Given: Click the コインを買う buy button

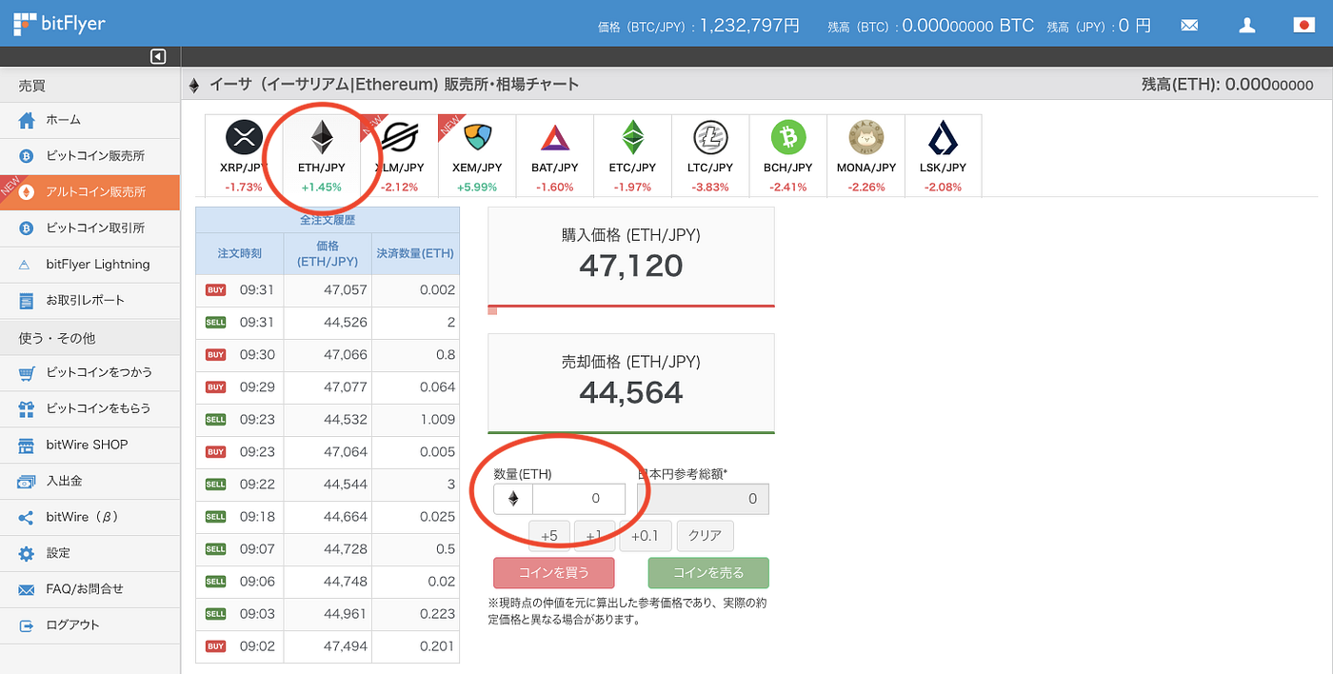Looking at the screenshot, I should (x=554, y=573).
